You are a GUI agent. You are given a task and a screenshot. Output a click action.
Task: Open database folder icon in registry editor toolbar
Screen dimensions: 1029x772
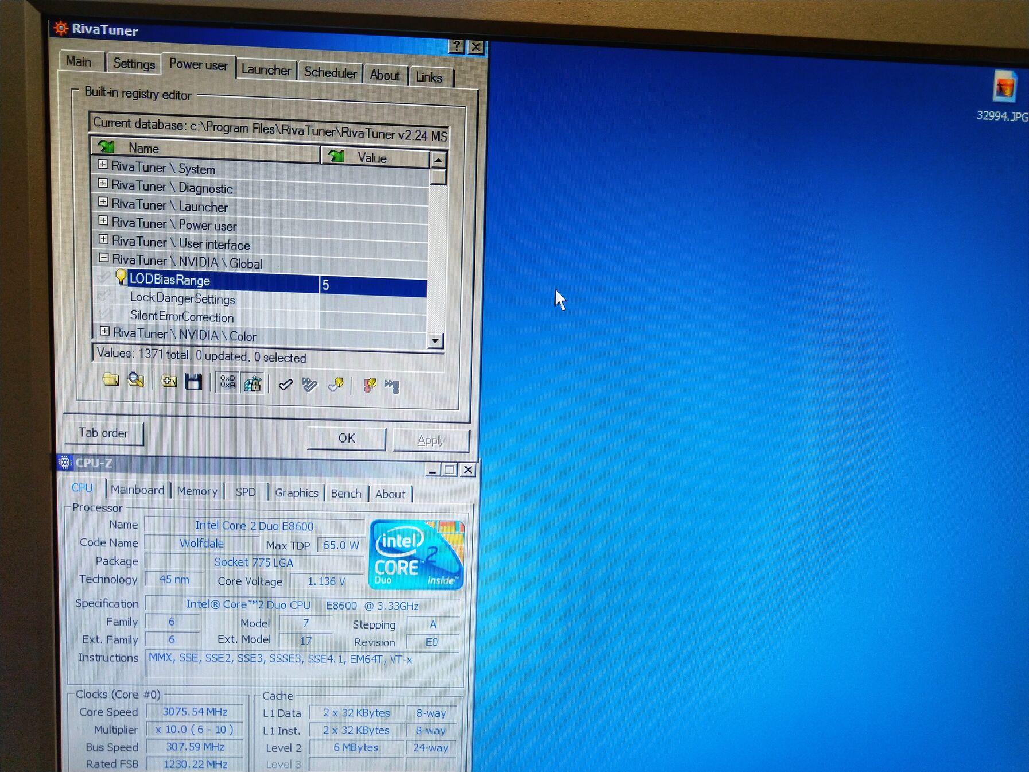110,379
